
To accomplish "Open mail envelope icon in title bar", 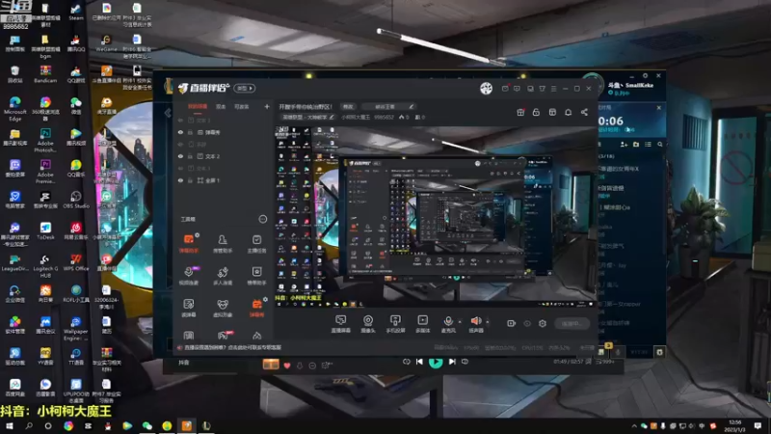I will click(505, 89).
